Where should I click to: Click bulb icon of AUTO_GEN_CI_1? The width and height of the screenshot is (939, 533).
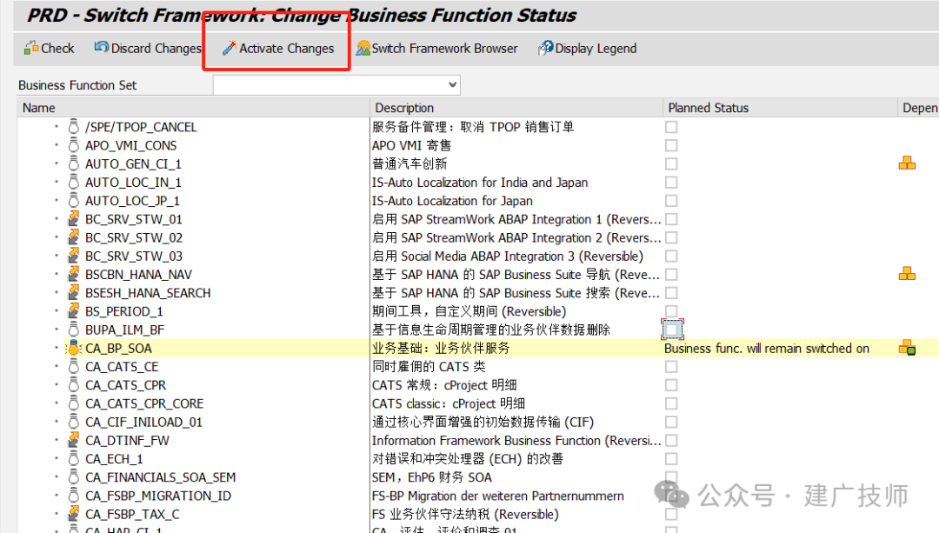click(73, 163)
